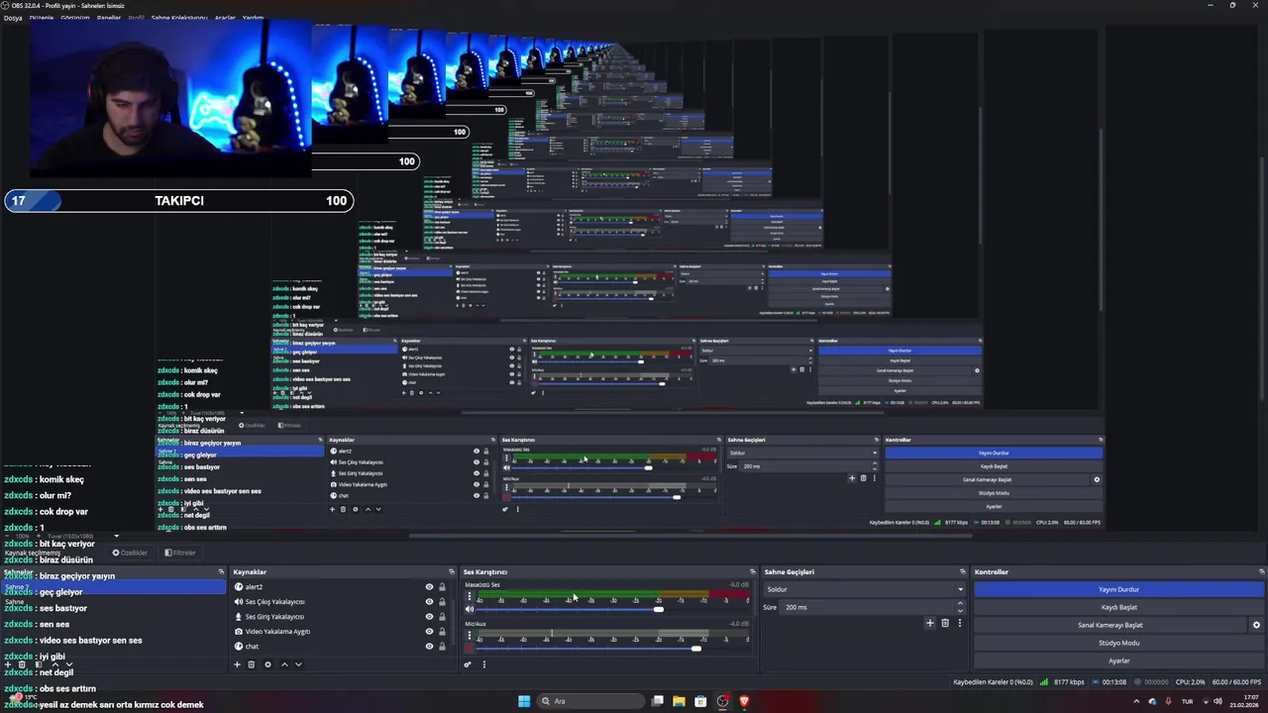Delete selected source via trash icon in Kaynaklar
The height and width of the screenshot is (713, 1268).
251,664
